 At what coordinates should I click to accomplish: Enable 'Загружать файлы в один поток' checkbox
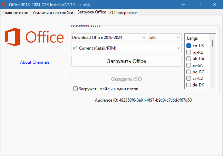pos(75,89)
